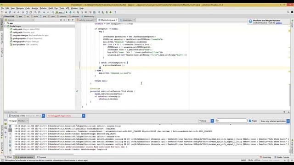The height and width of the screenshot is (165, 294).
Task: Expand the app module tree node
Action: (5, 23)
